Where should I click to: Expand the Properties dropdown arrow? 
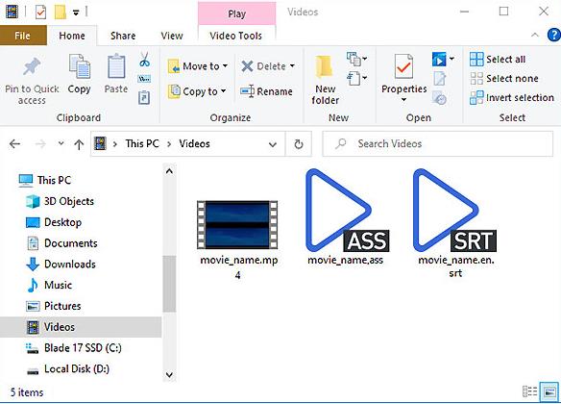403,100
